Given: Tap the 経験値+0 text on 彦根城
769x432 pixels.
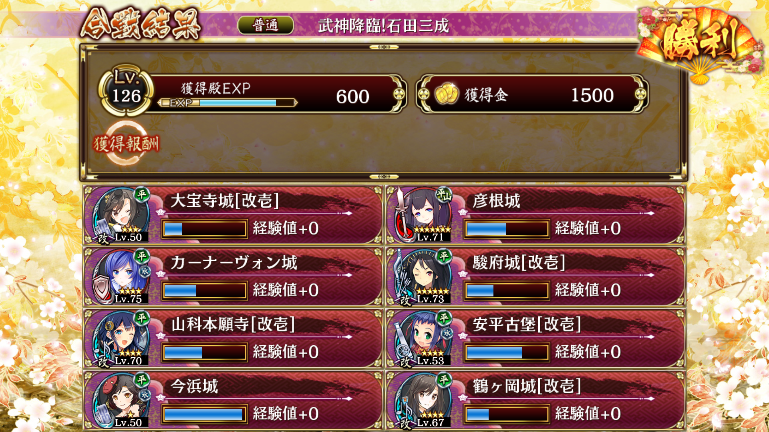Looking at the screenshot, I should pos(588,228).
